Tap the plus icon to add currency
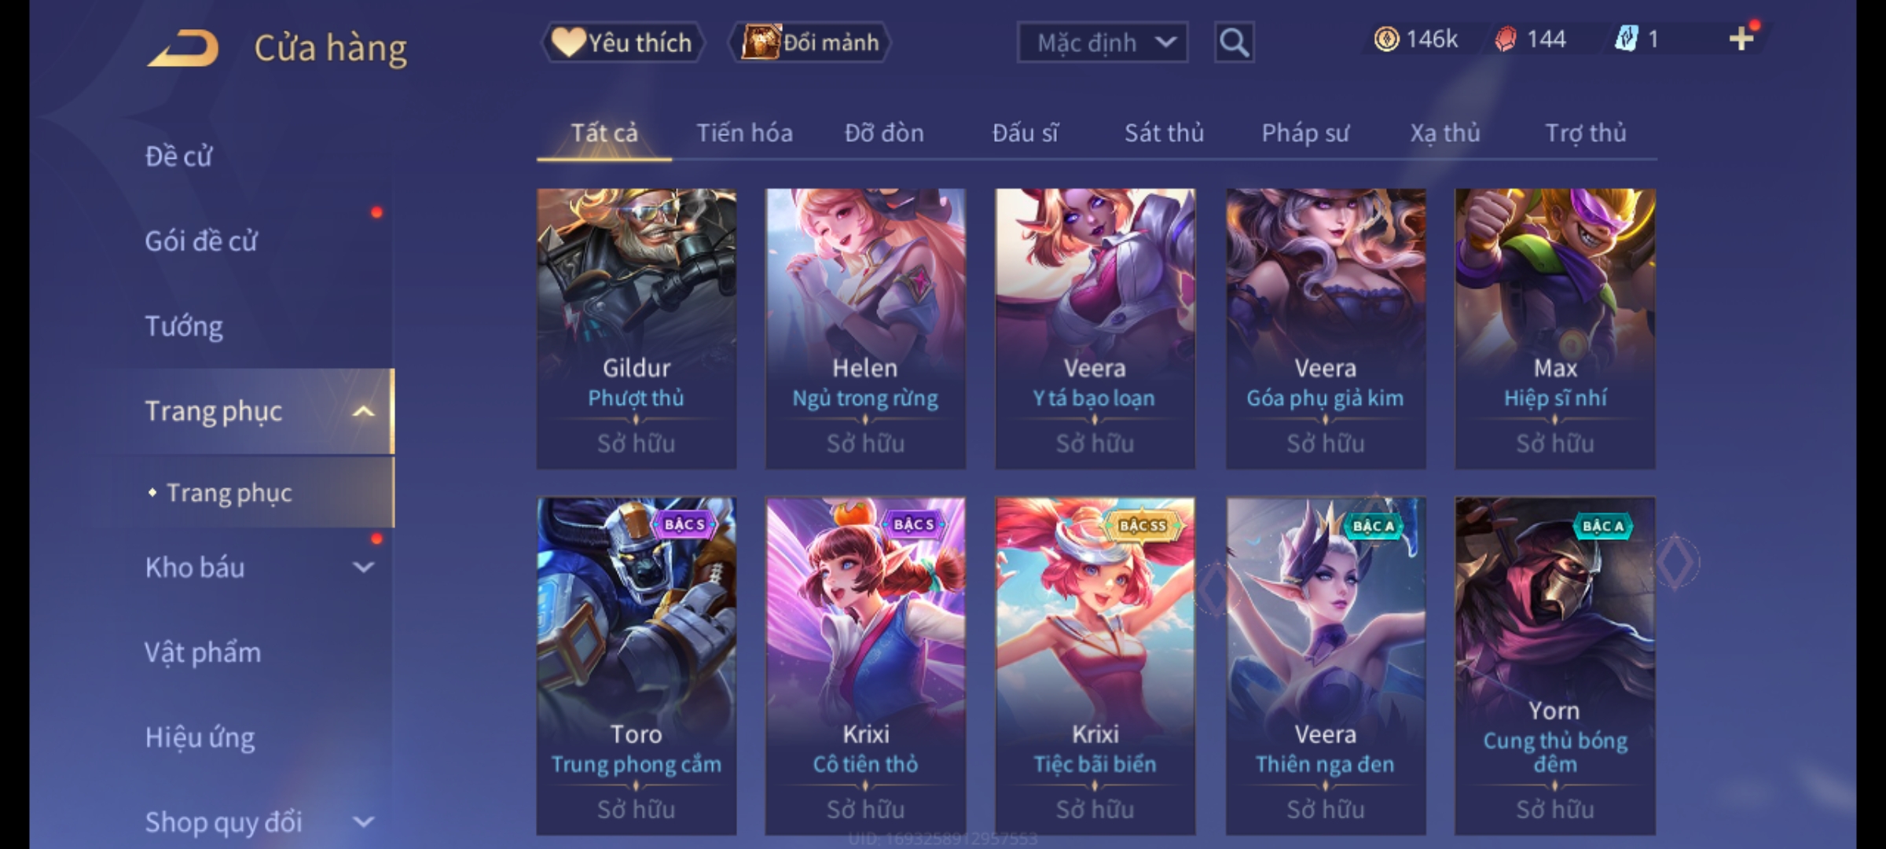This screenshot has height=849, width=1886. coord(1741,39)
